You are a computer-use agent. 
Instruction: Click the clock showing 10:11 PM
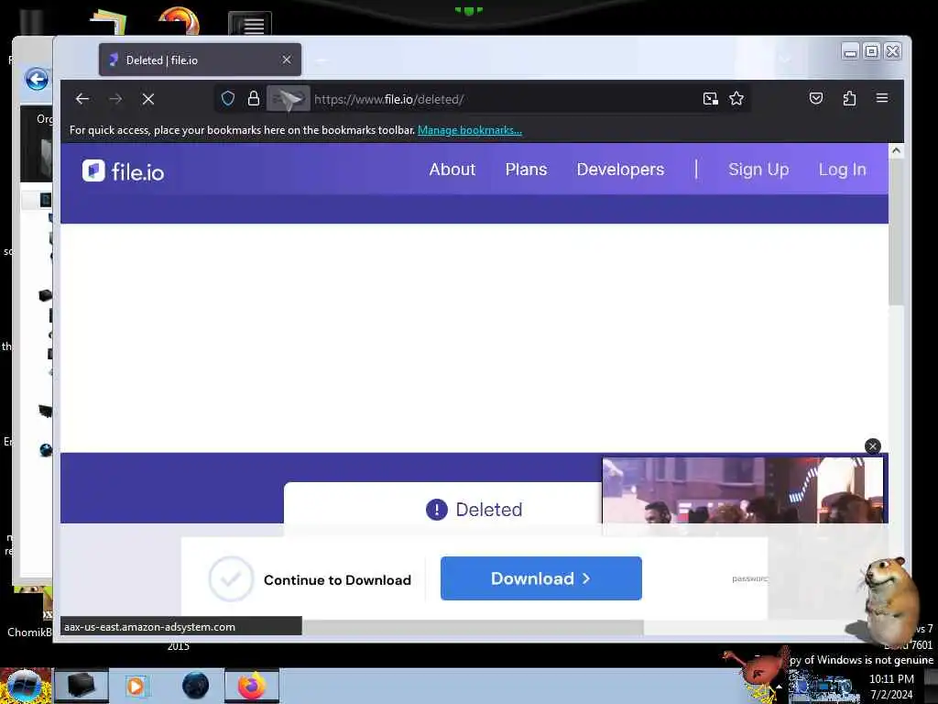coord(891,679)
